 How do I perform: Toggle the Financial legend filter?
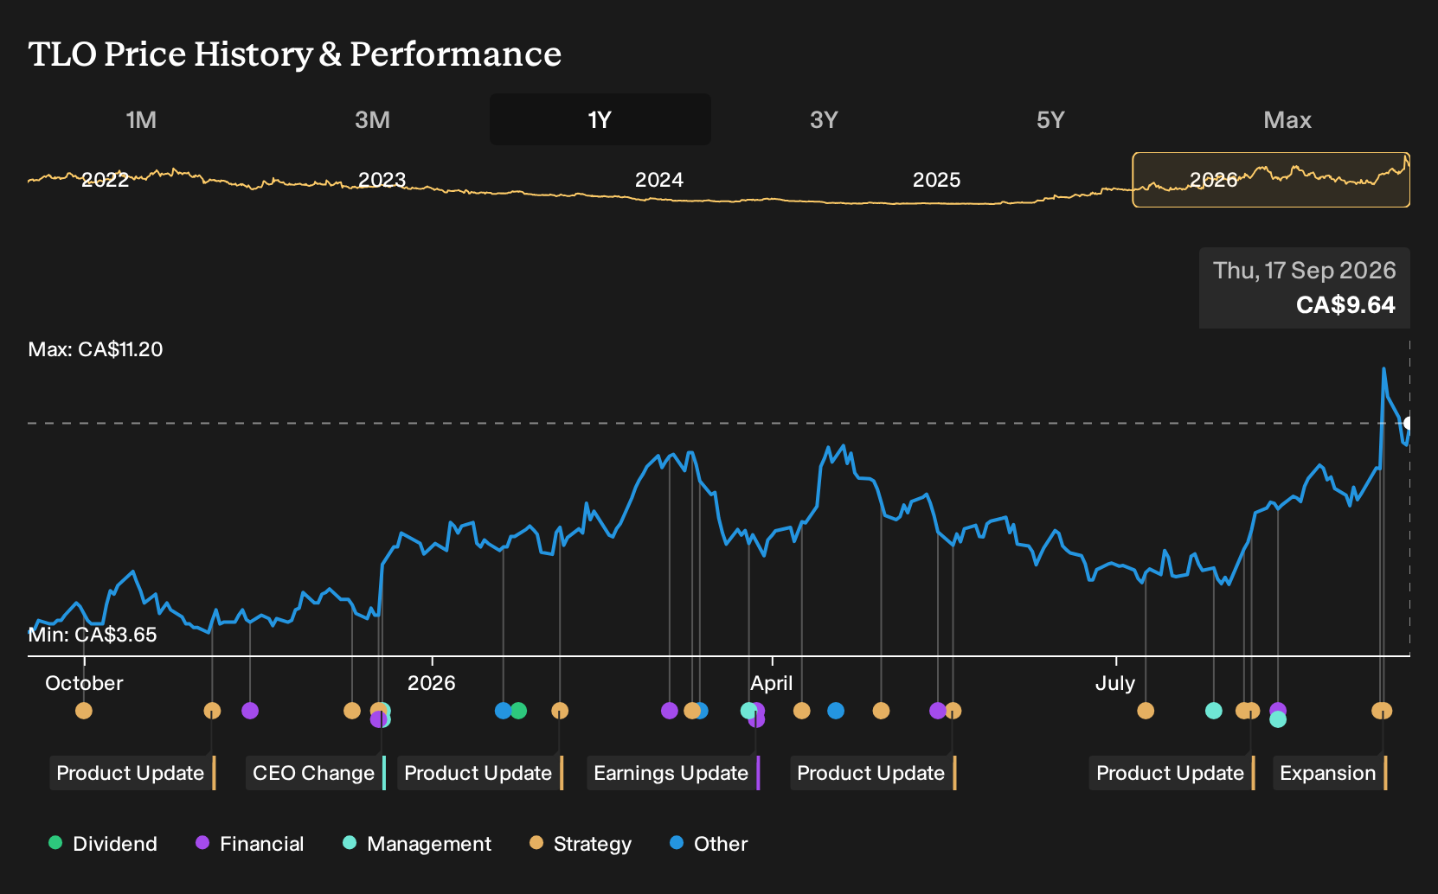pos(250,844)
